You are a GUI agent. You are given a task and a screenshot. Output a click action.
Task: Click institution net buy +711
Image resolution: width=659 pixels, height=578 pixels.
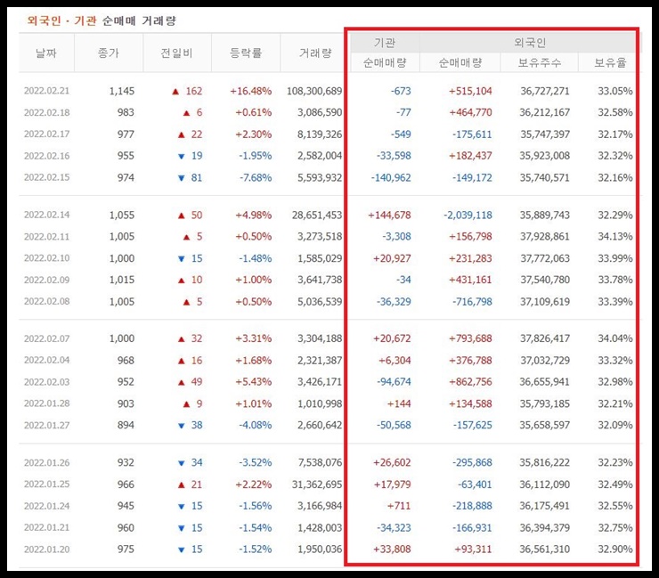click(399, 506)
